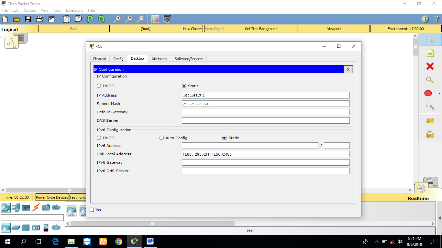The image size is (442, 248).
Task: Show hidden icons in the system tray
Action: click(376, 241)
